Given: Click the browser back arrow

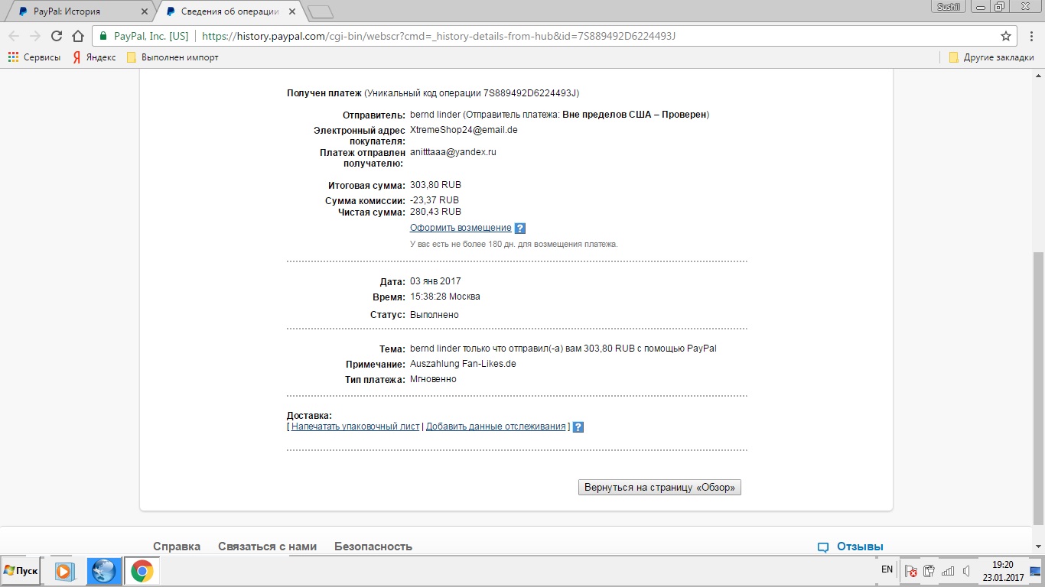Looking at the screenshot, I should click(14, 36).
